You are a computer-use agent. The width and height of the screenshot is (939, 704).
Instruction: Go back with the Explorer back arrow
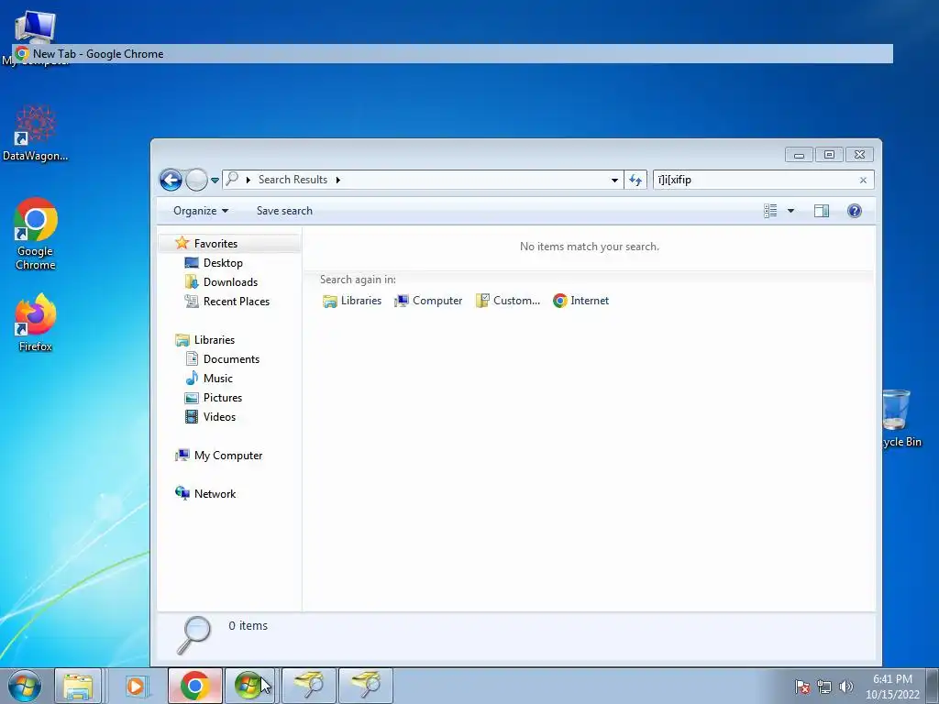[x=171, y=180]
